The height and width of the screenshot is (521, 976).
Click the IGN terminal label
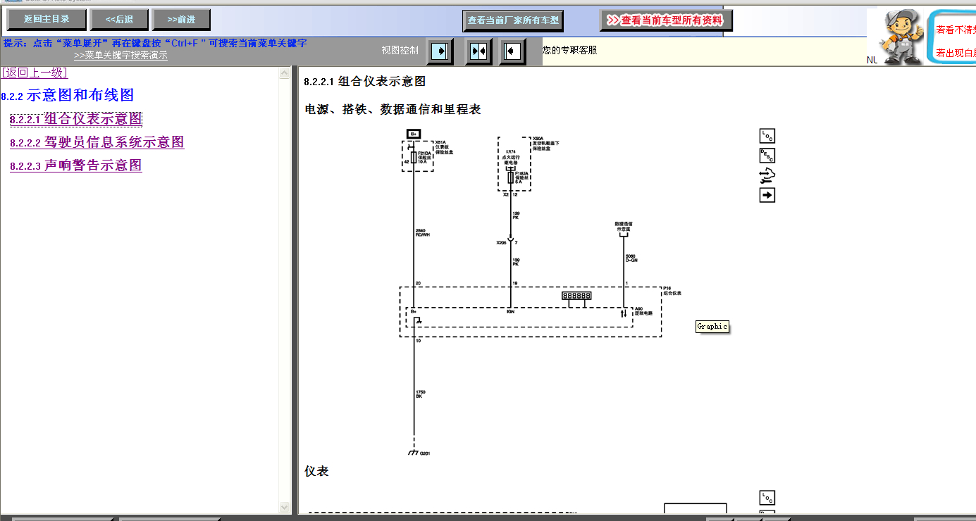click(510, 311)
